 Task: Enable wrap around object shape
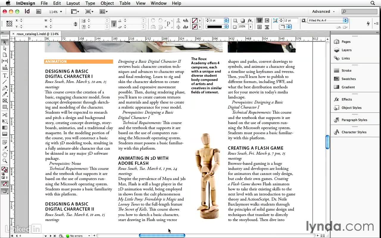(x=260, y=27)
